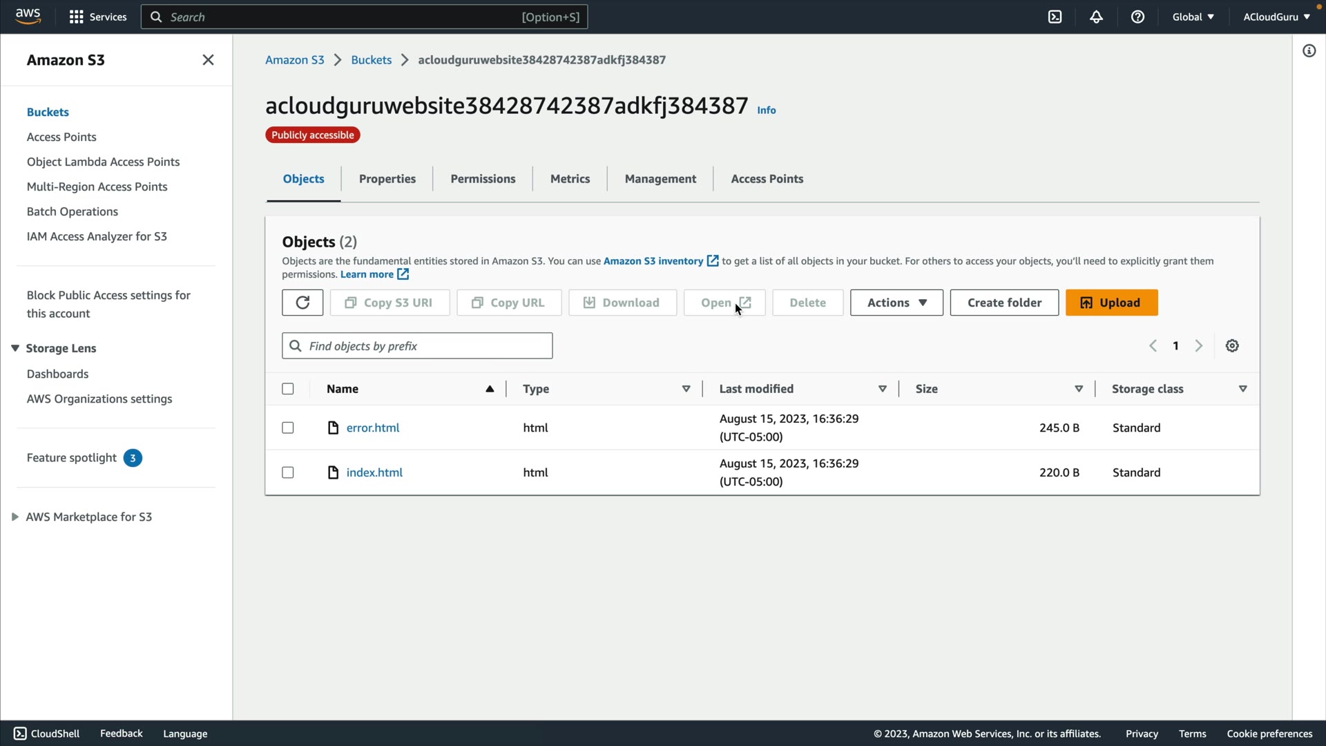This screenshot has width=1326, height=746.
Task: Click the AWS logo home icon
Action: pyautogui.click(x=28, y=16)
